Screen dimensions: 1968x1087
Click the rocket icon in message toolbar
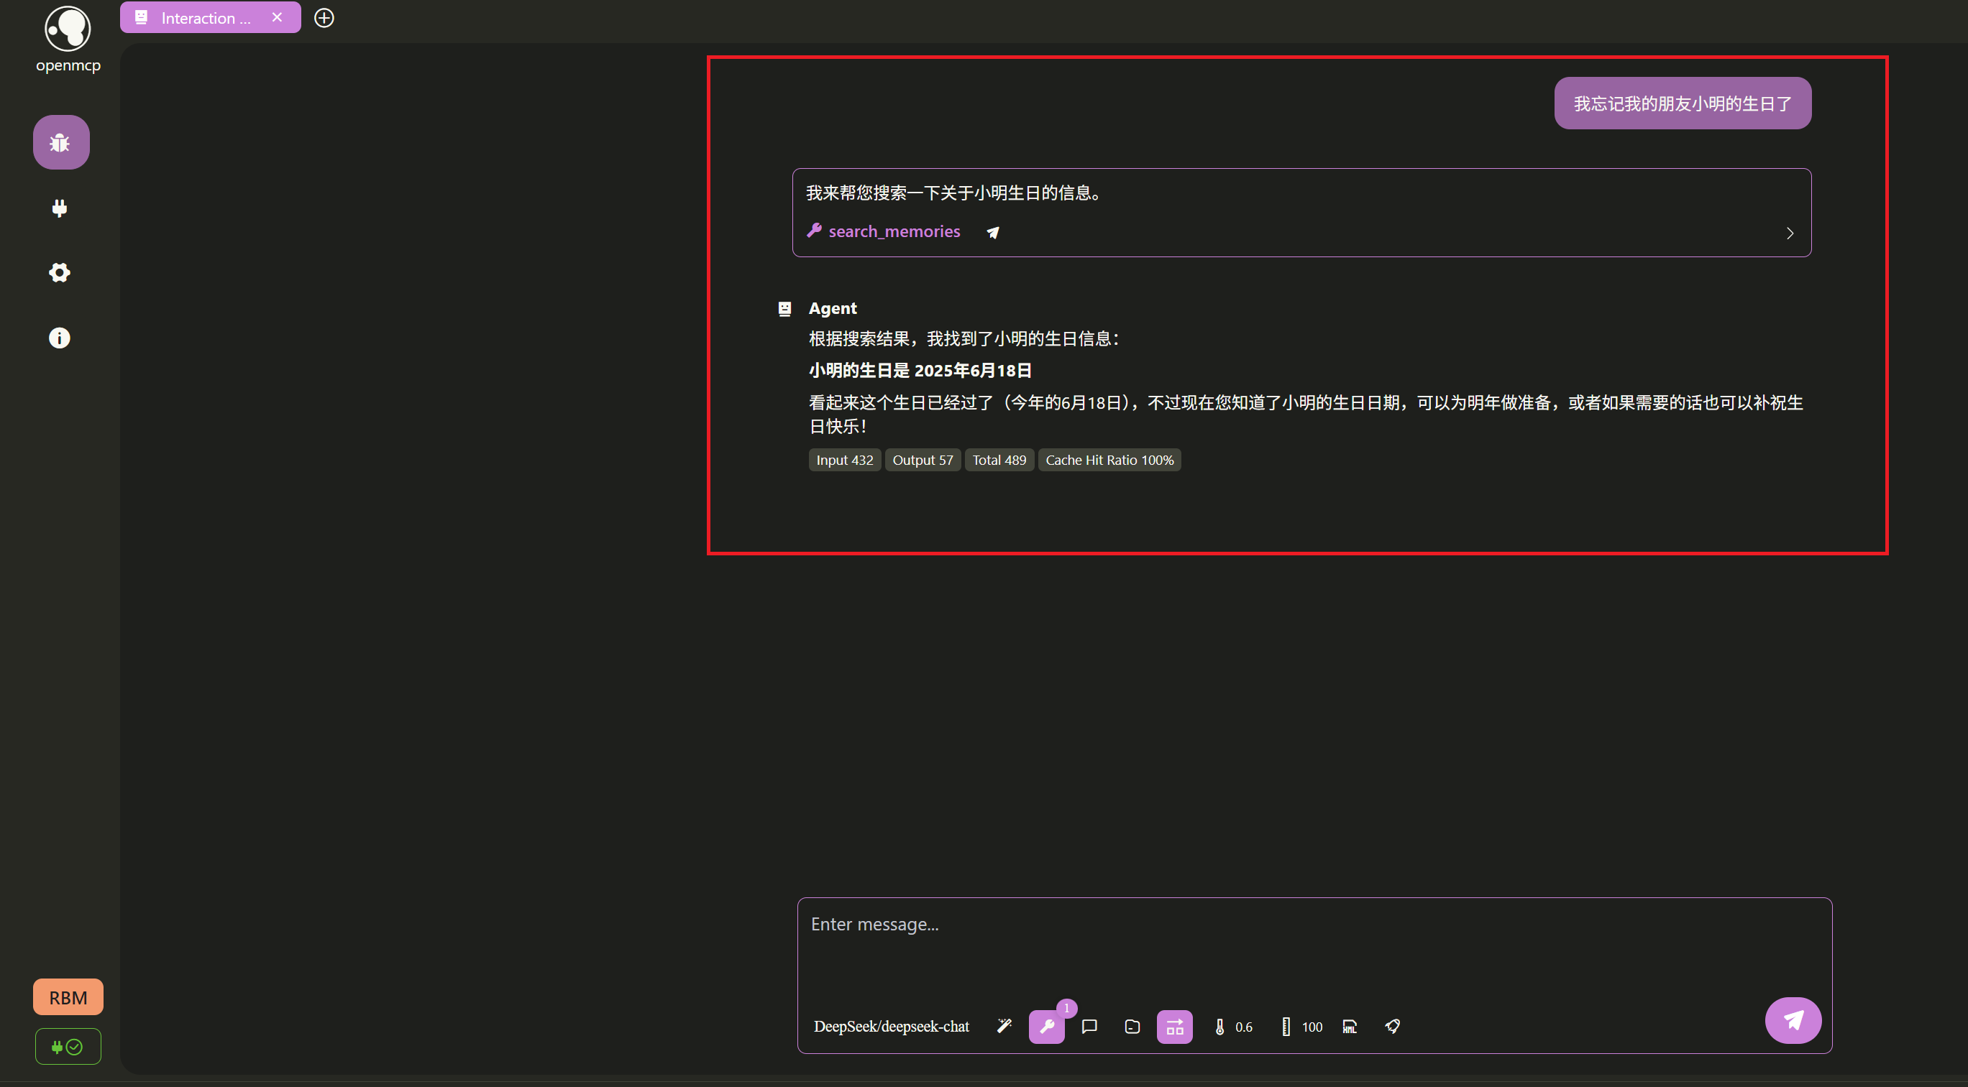tap(1392, 1026)
